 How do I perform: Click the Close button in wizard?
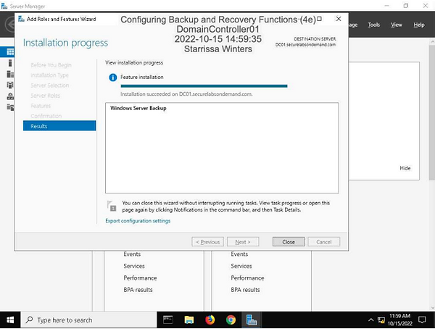(289, 242)
